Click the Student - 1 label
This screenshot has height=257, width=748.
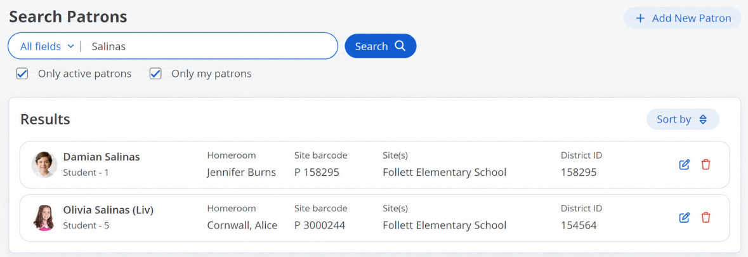click(86, 173)
